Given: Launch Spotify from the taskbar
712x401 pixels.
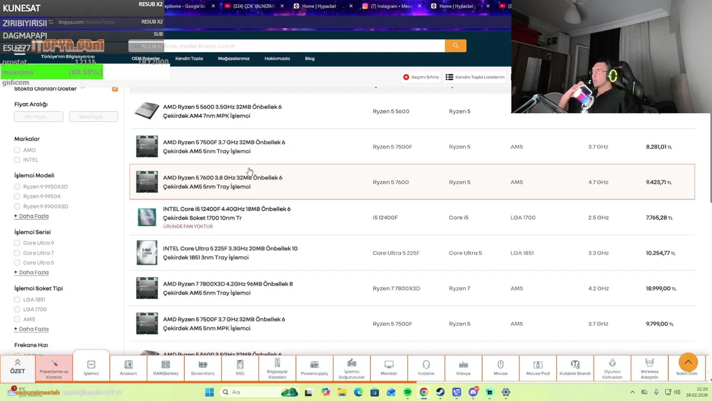Looking at the screenshot, I should coord(408,392).
